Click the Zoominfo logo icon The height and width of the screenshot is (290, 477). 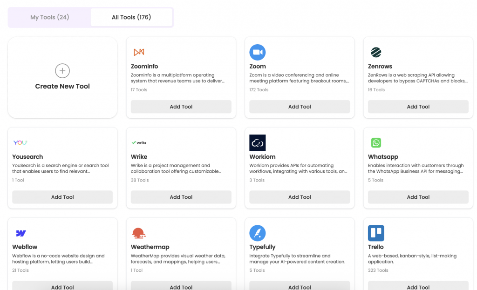pos(139,52)
